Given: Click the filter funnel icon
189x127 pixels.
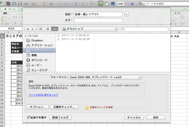Looking at the screenshot, I should pyautogui.click(x=92, y=4).
